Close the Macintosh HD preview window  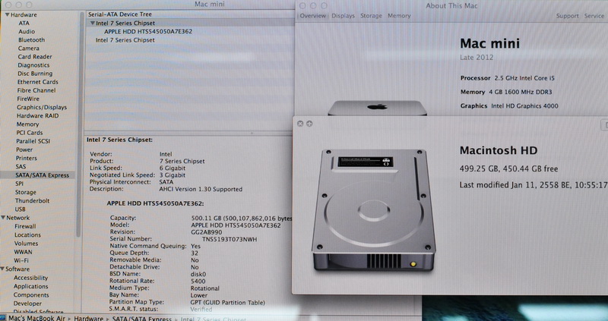click(x=300, y=124)
